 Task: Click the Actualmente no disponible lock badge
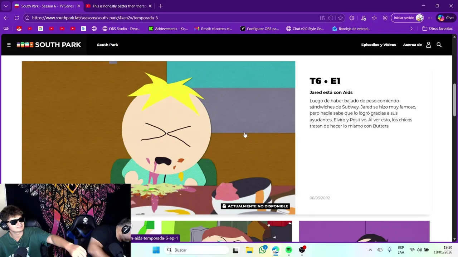point(255,206)
